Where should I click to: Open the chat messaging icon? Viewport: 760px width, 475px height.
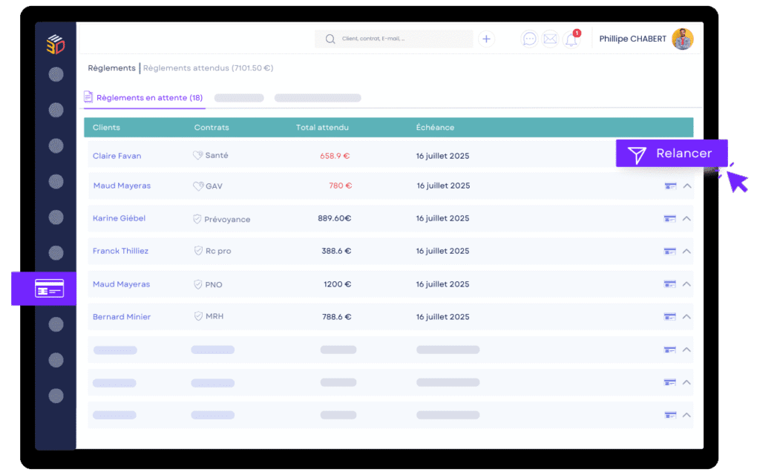(x=529, y=39)
